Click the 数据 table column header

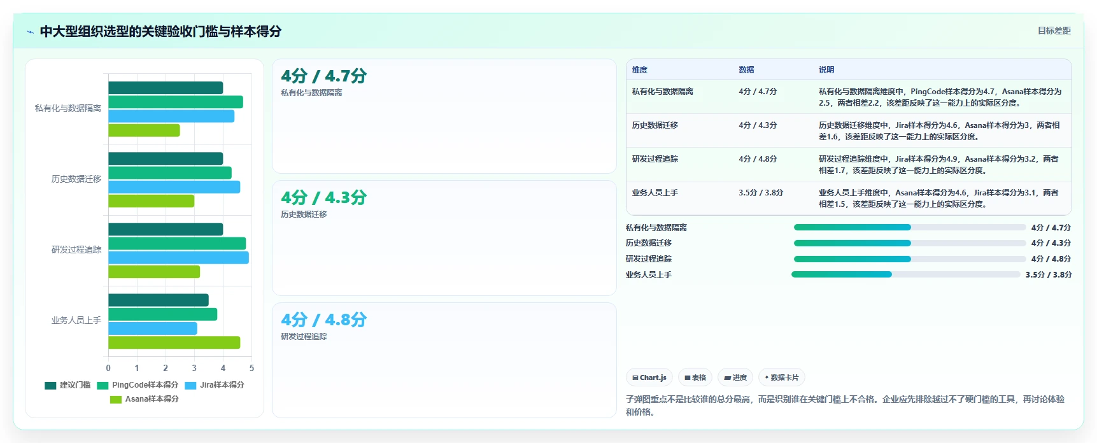coord(746,70)
